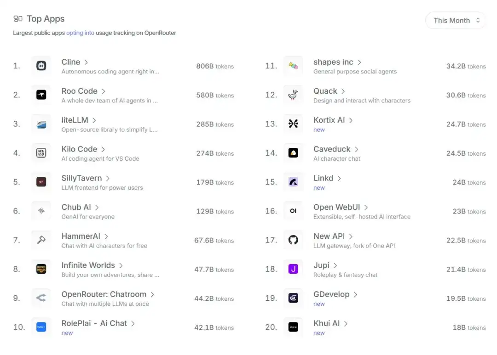Click the Roo Code kangaroo icon
Image resolution: width=497 pixels, height=355 pixels.
tap(41, 95)
